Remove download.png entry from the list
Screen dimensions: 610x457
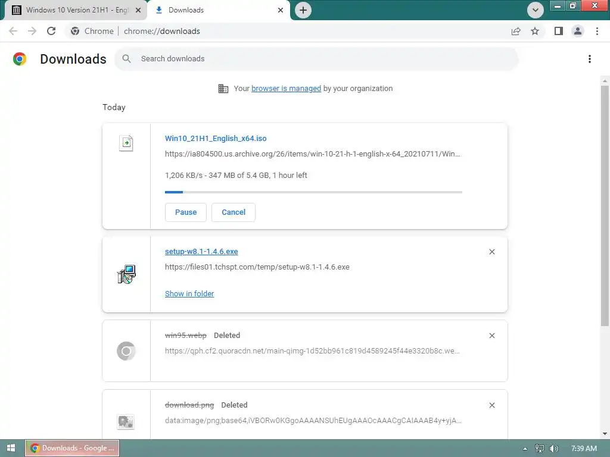tap(491, 405)
